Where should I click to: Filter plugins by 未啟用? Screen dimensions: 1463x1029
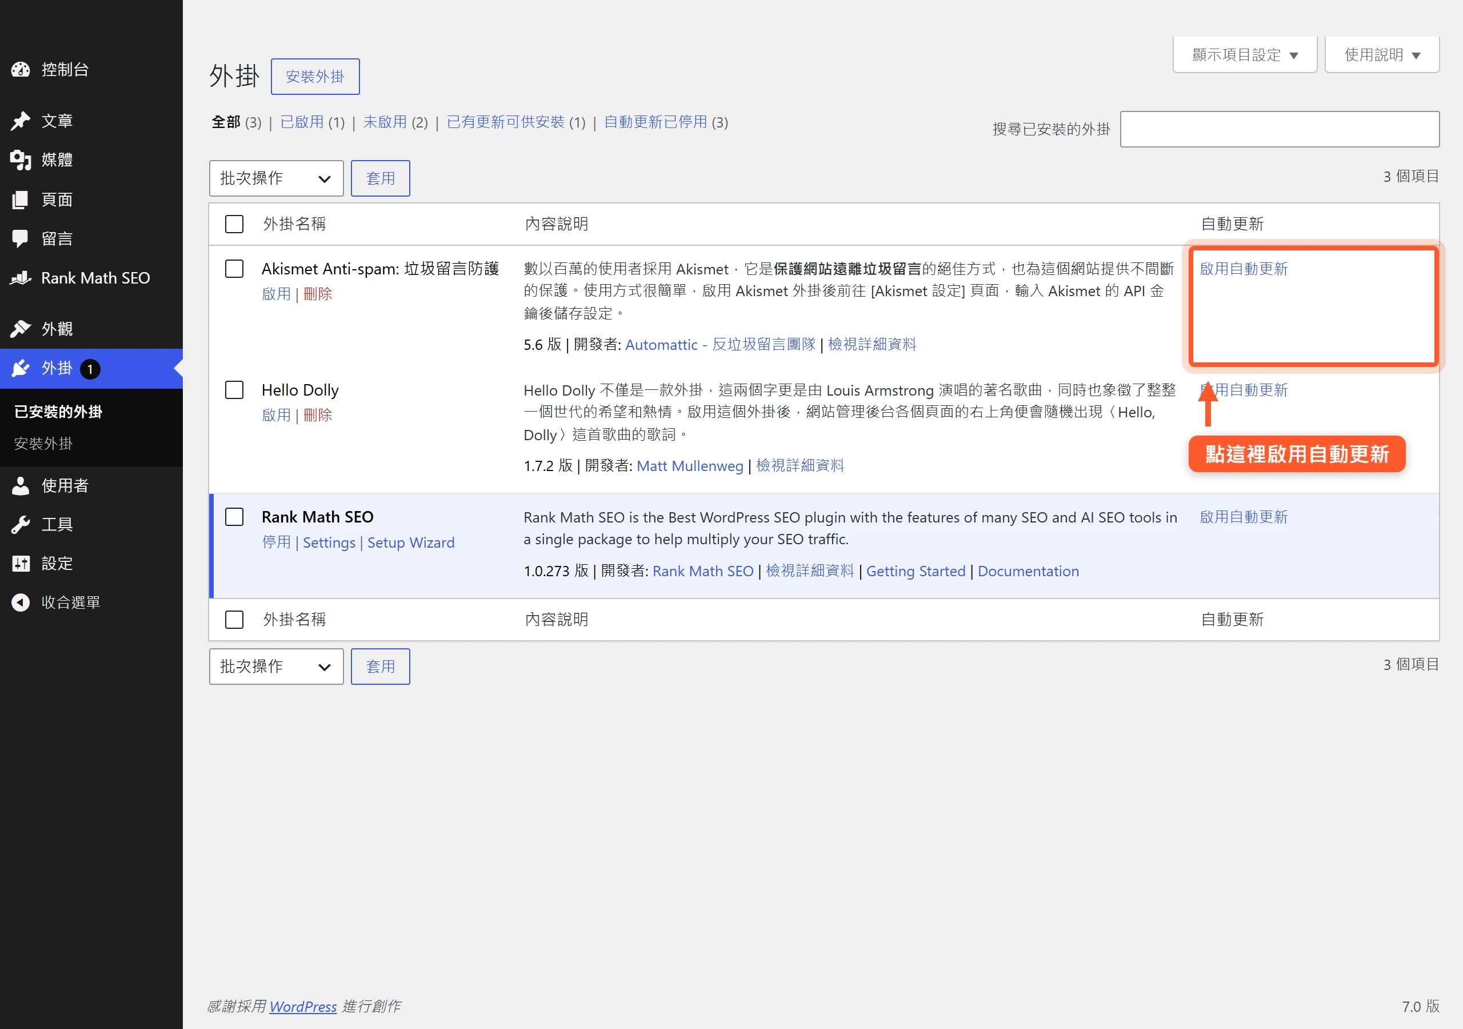click(385, 122)
